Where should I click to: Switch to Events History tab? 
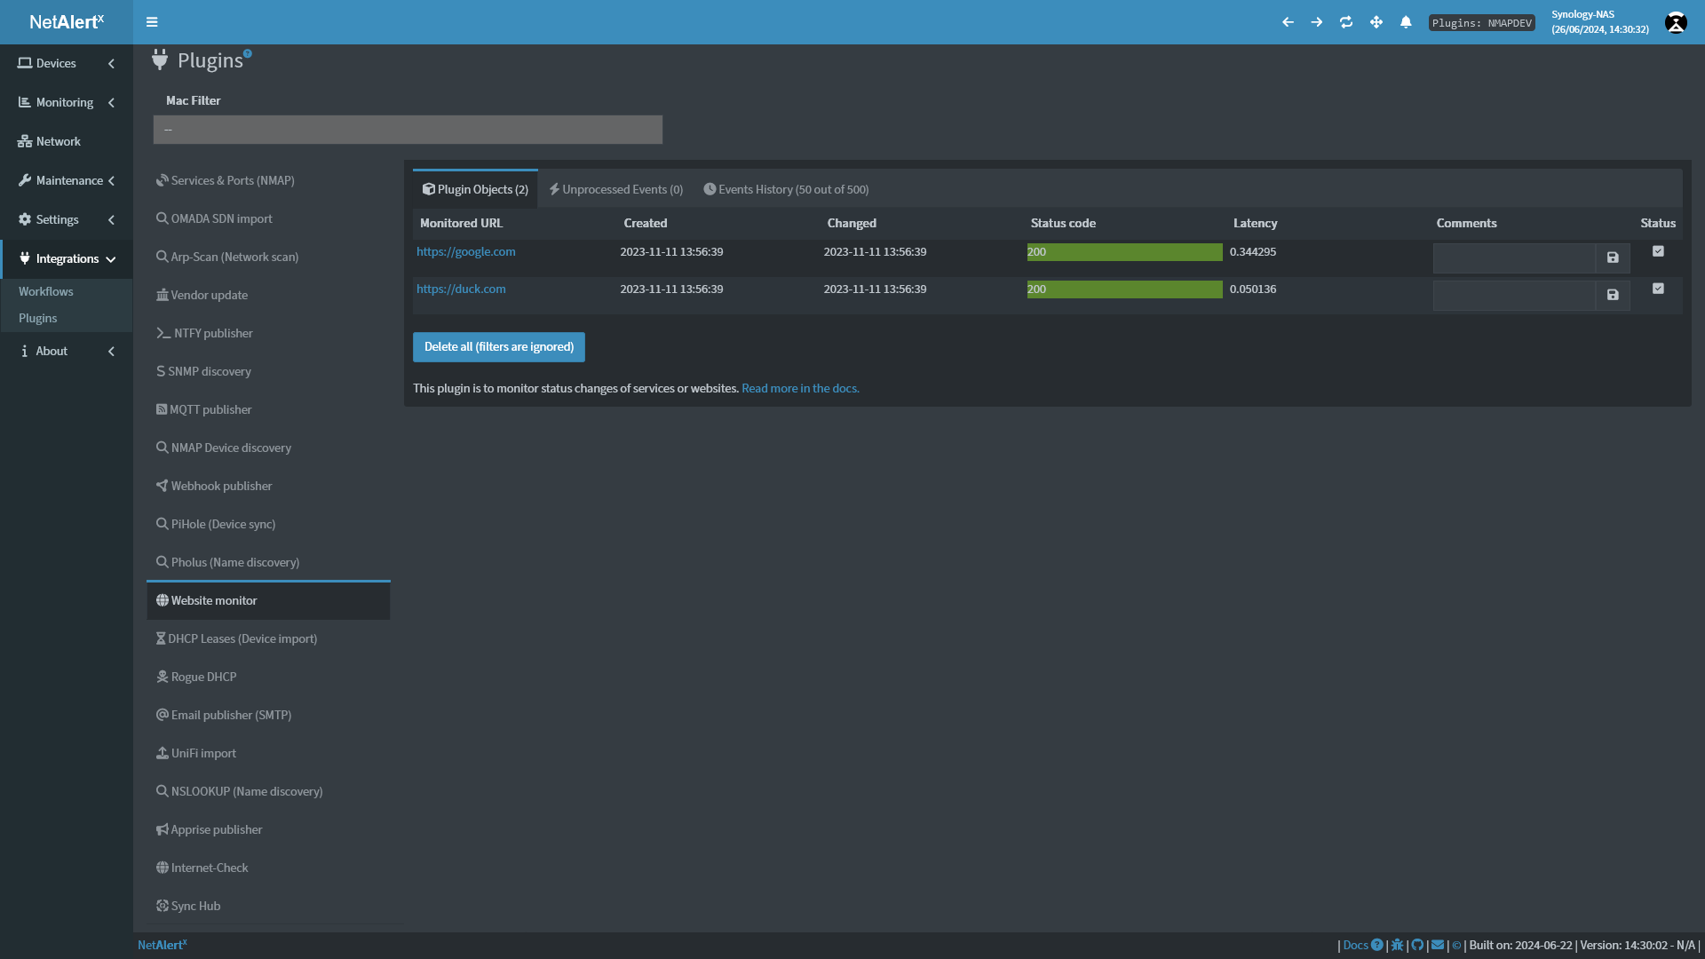786,189
